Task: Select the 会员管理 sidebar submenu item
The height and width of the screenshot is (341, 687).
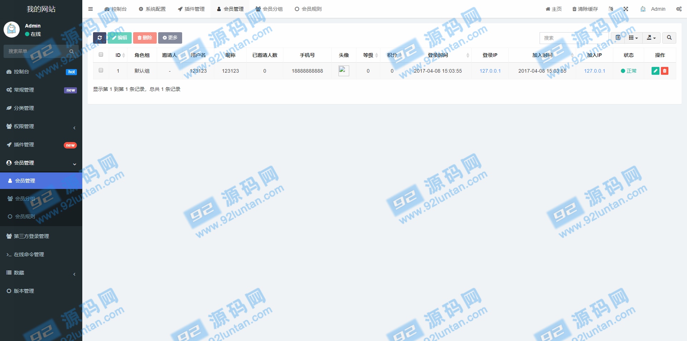Action: 41,181
